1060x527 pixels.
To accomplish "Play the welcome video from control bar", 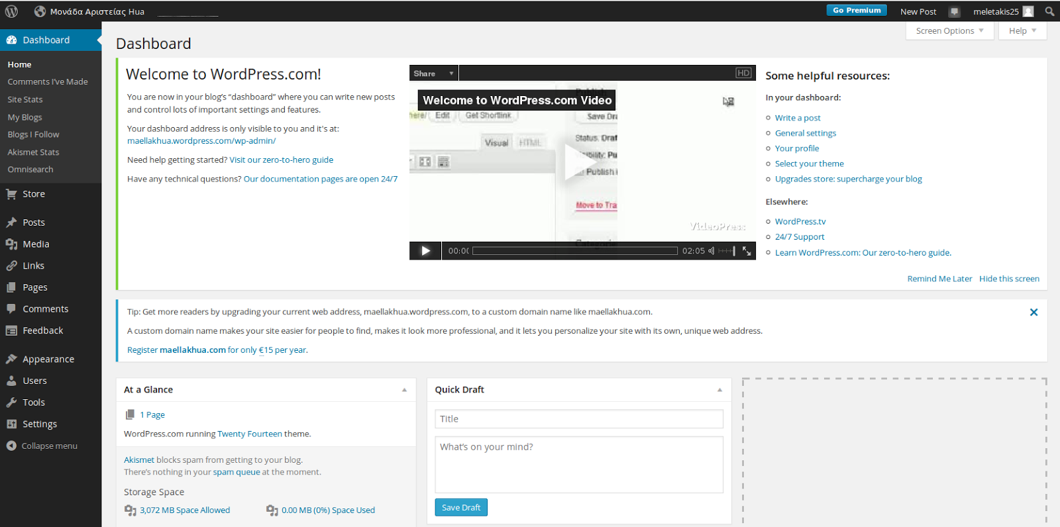I will tap(425, 251).
